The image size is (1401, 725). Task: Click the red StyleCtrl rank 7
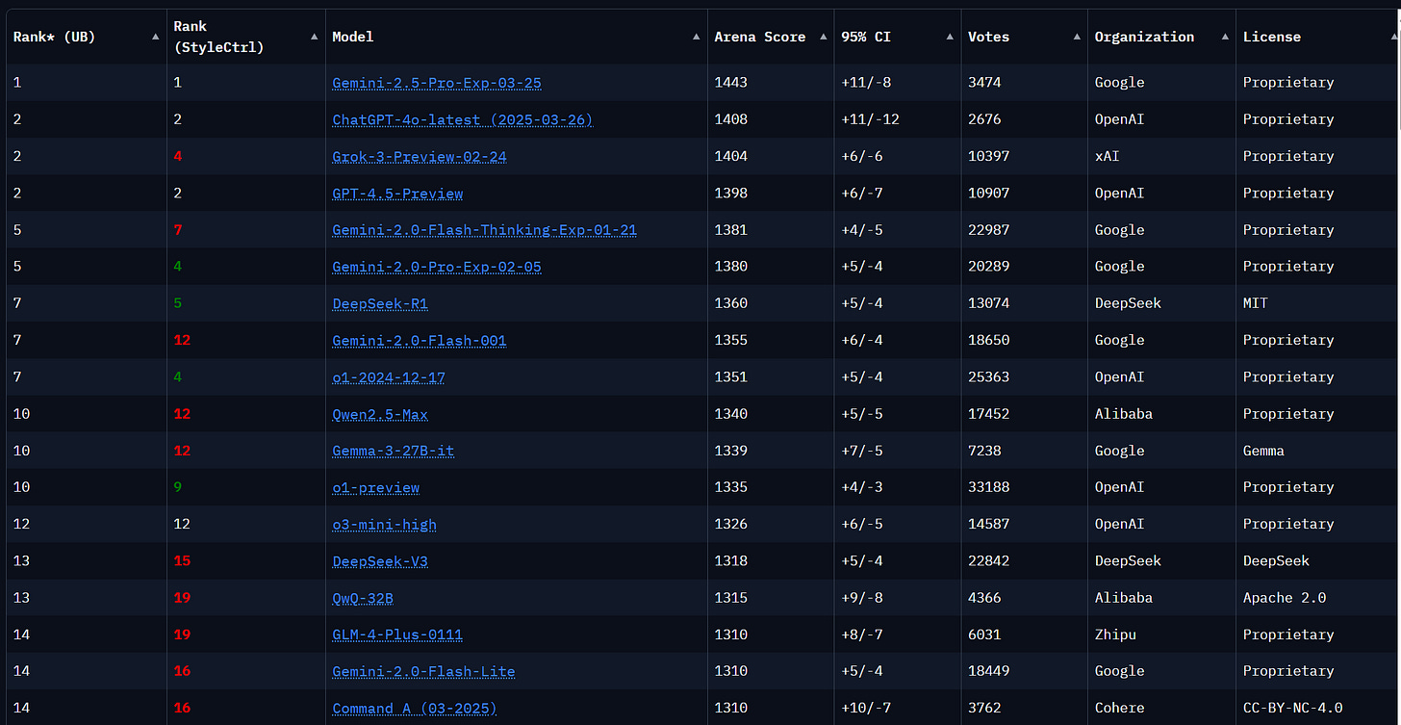tap(178, 230)
